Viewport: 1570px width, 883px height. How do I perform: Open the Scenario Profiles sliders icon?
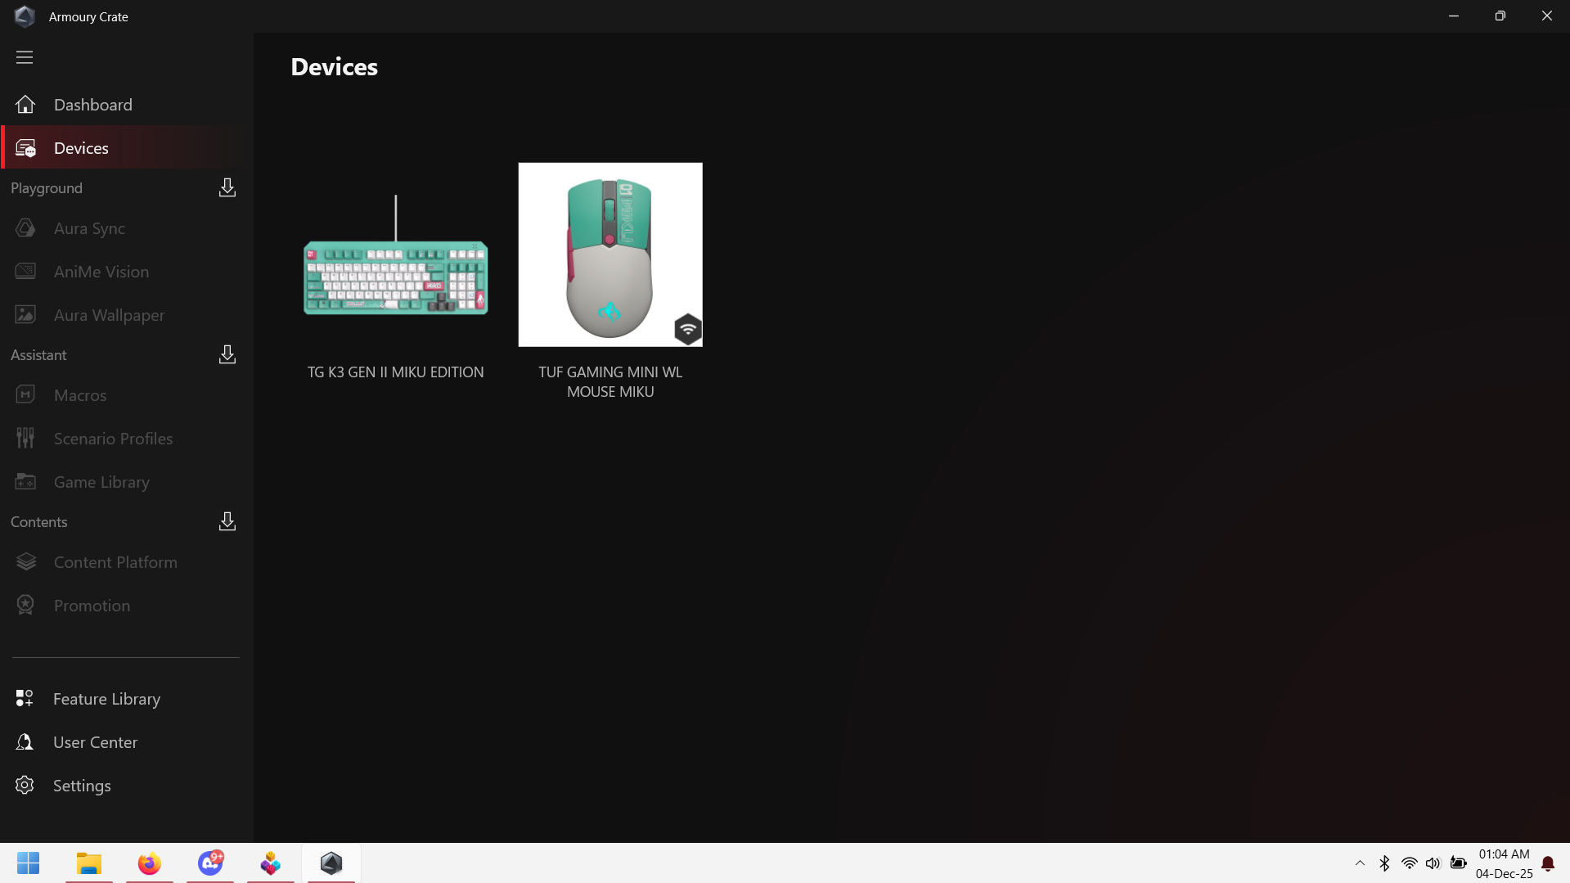point(25,439)
